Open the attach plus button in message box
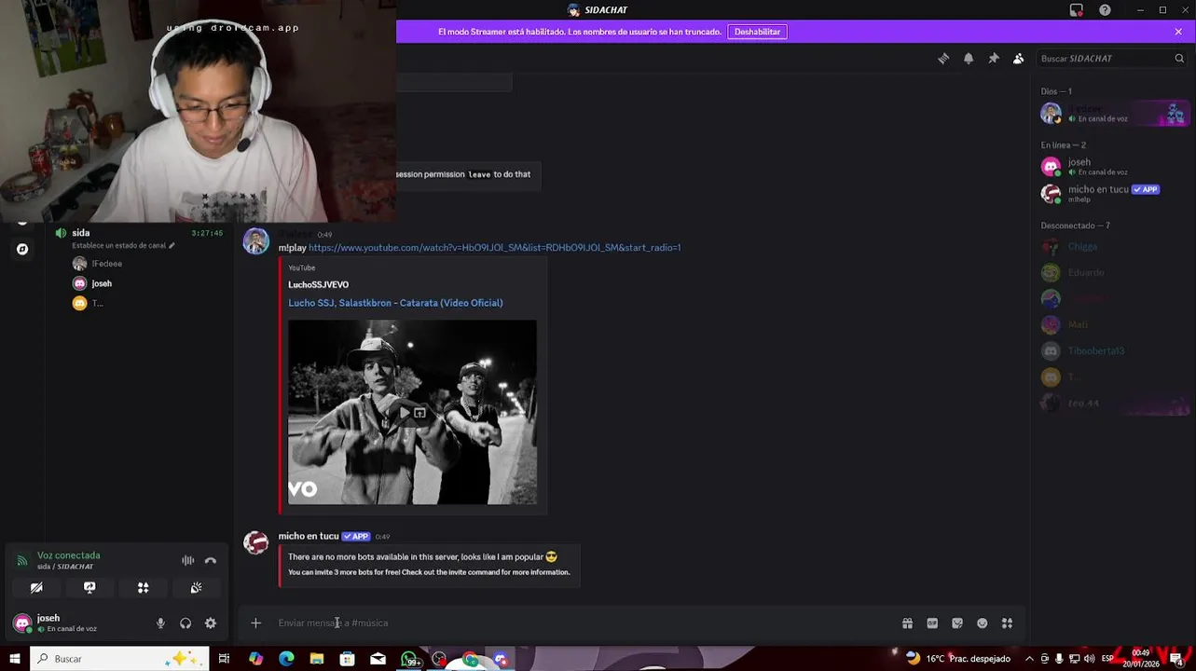Image resolution: width=1196 pixels, height=671 pixels. pos(255,623)
